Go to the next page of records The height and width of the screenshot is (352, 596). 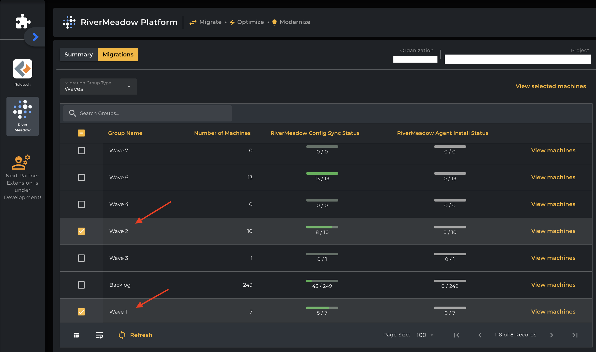tap(551, 335)
